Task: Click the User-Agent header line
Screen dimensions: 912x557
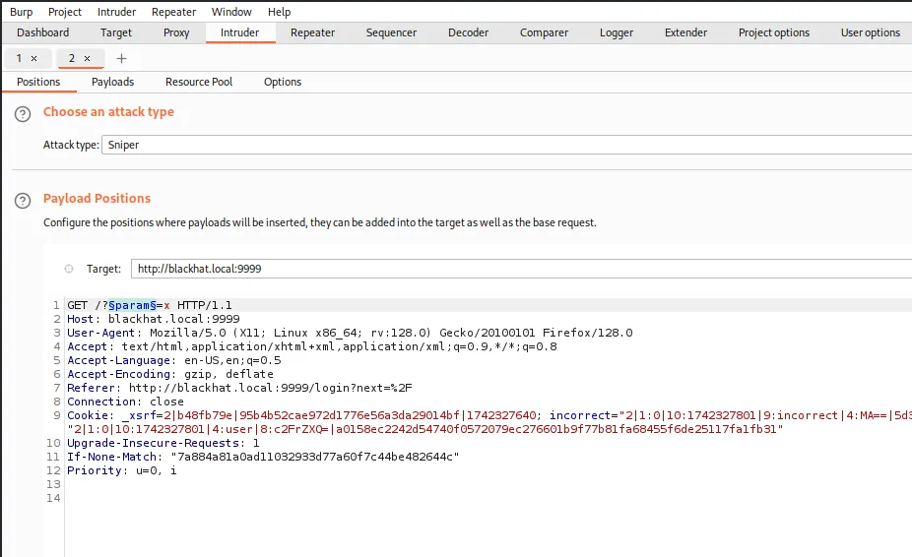Action: 350,334
